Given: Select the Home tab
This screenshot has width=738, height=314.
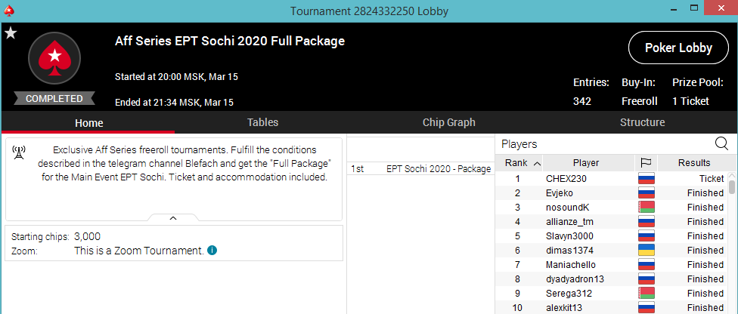Looking at the screenshot, I should [88, 123].
